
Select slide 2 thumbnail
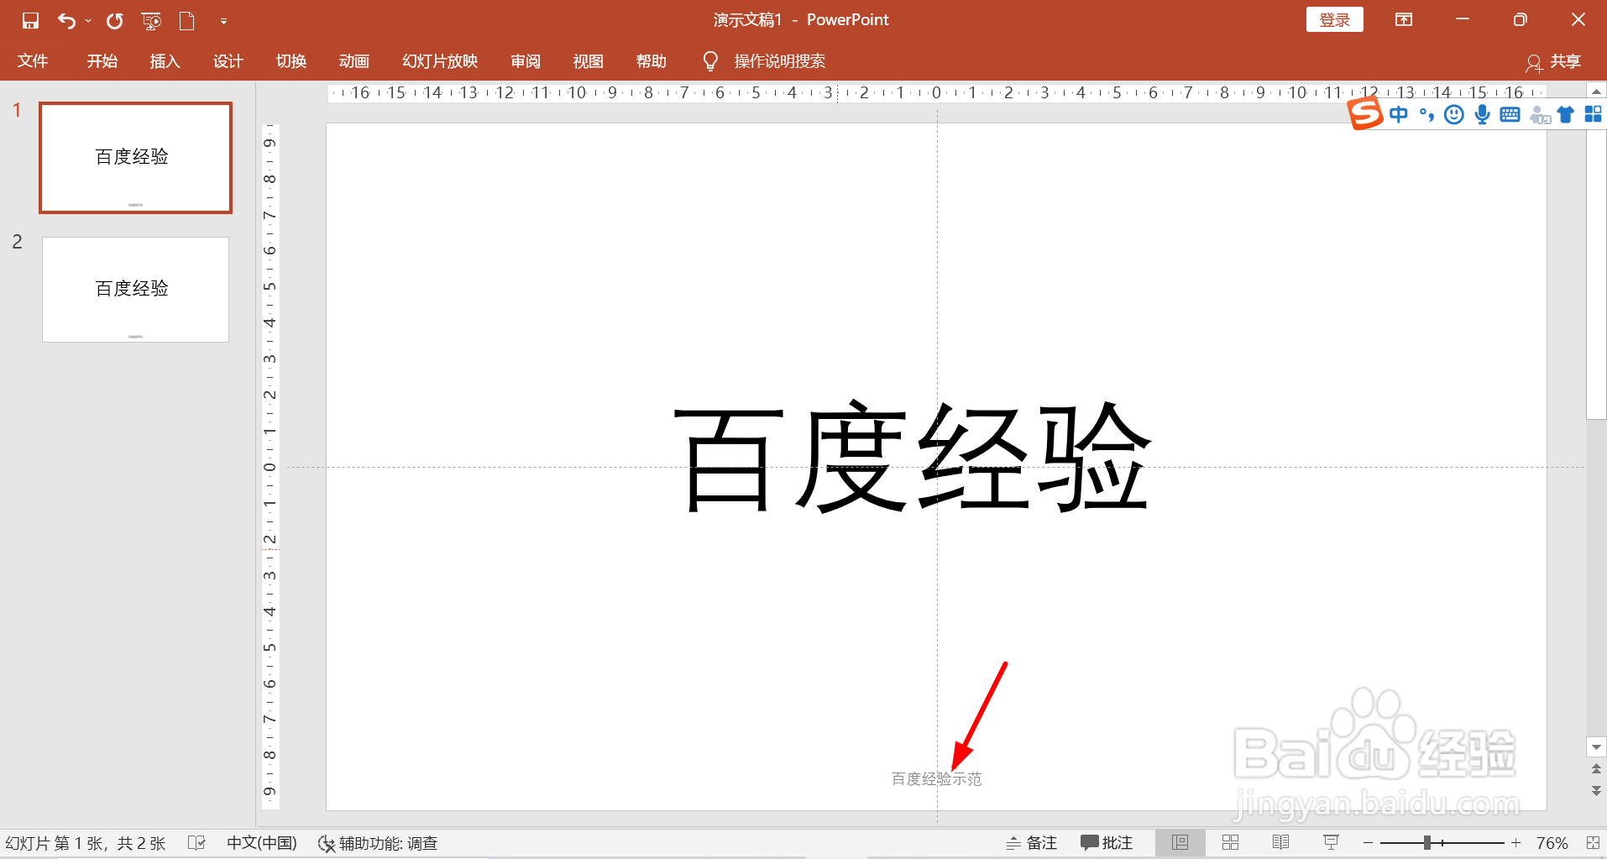click(x=135, y=289)
